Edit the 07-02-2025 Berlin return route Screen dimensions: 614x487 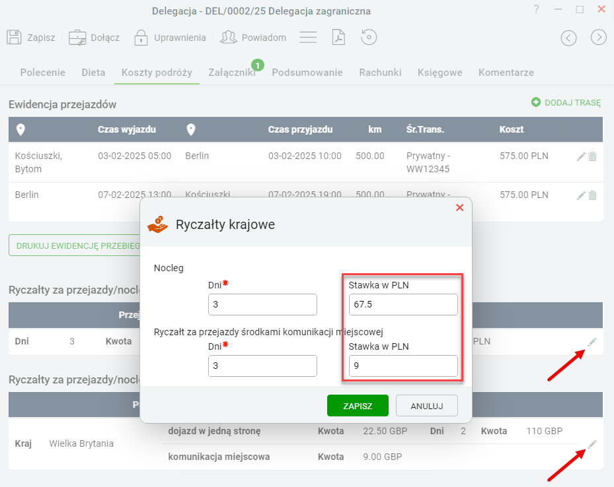pos(581,195)
